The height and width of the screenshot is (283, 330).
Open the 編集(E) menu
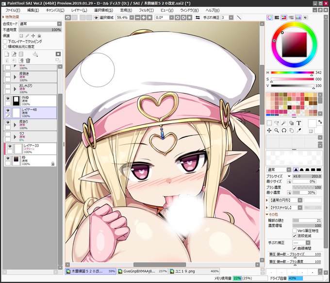click(33, 10)
